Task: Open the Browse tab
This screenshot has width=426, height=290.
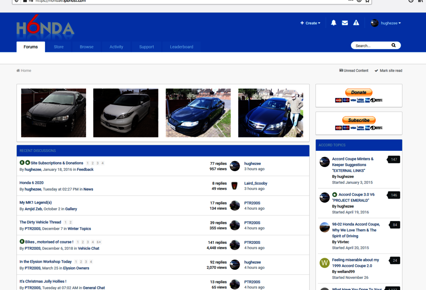Action: pyautogui.click(x=87, y=47)
